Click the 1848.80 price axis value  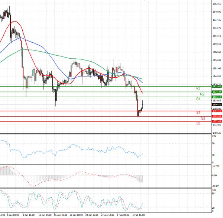click(x=217, y=77)
